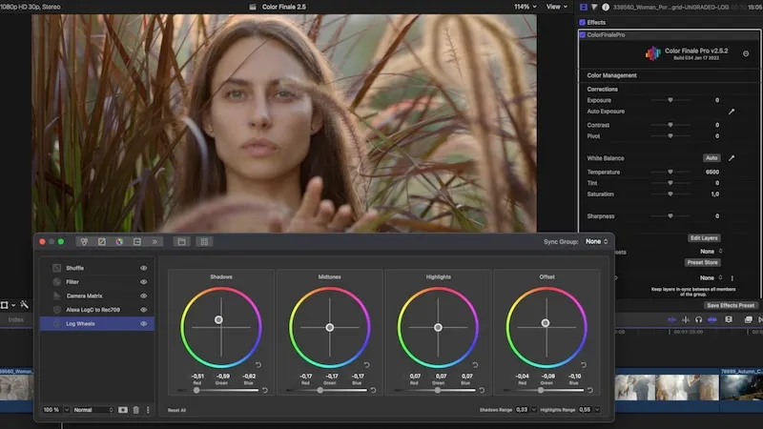Open the layer more-options dots menu

[x=148, y=409]
